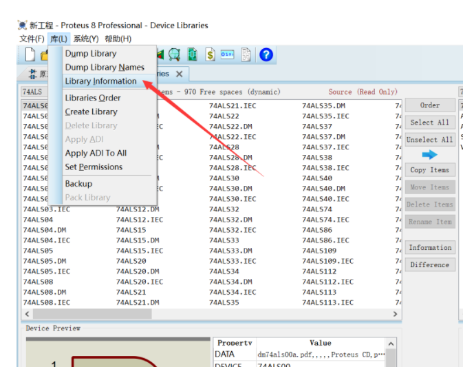Click the Difference button

point(430,264)
